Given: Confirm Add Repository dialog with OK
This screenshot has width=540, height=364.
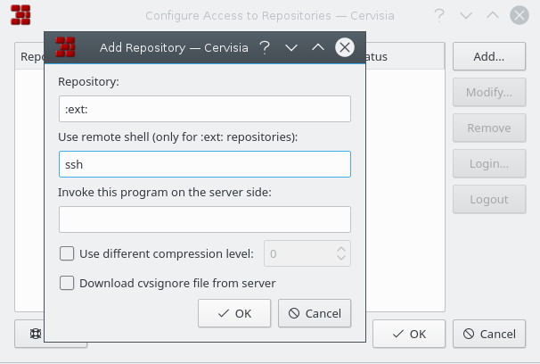Looking at the screenshot, I should tap(234, 313).
